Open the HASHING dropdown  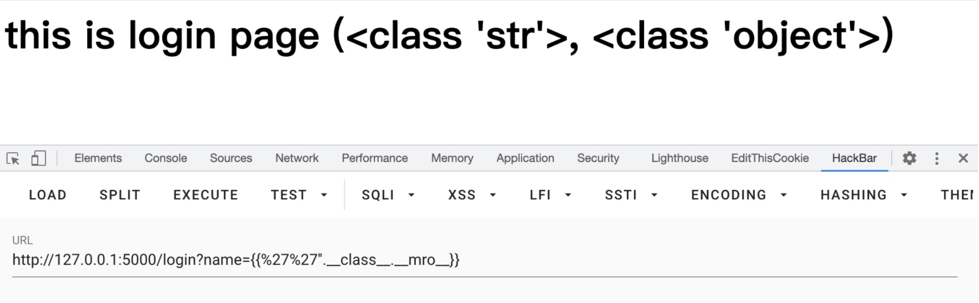click(x=863, y=195)
